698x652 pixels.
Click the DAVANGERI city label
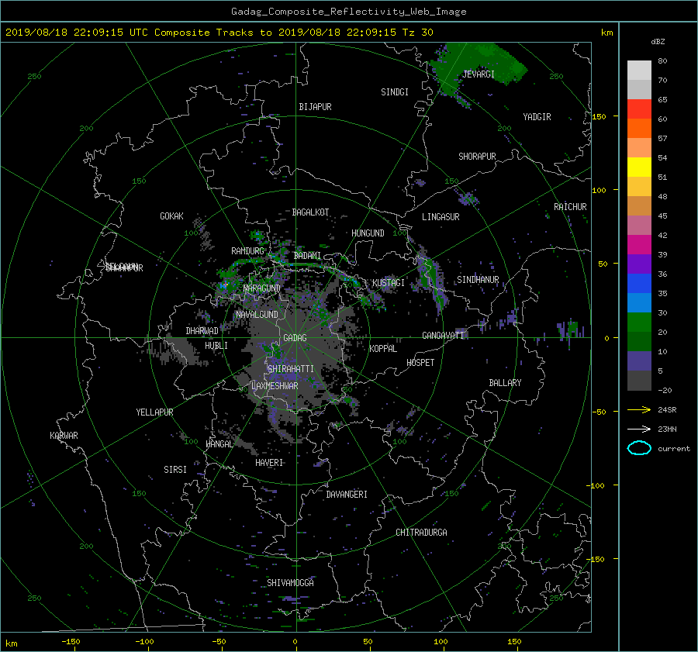pyautogui.click(x=347, y=495)
